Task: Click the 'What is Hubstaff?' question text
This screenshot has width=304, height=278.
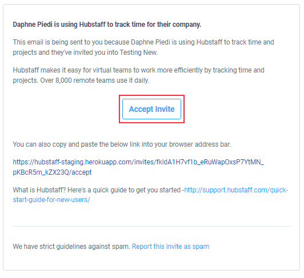Action: 39,190
